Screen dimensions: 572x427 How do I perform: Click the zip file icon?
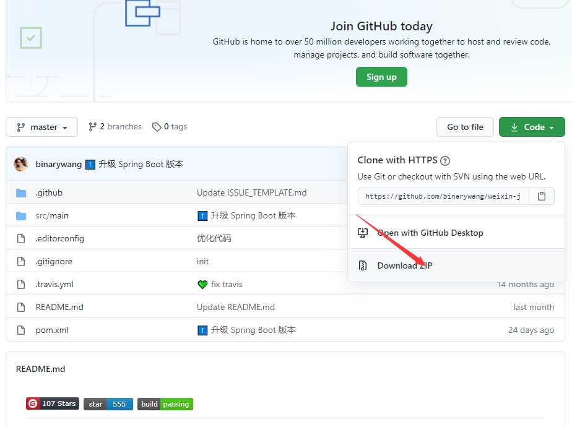[x=363, y=265]
